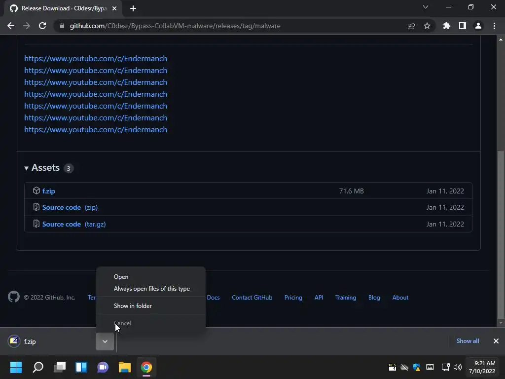Reload the current page
This screenshot has height=379, width=505.
click(42, 26)
